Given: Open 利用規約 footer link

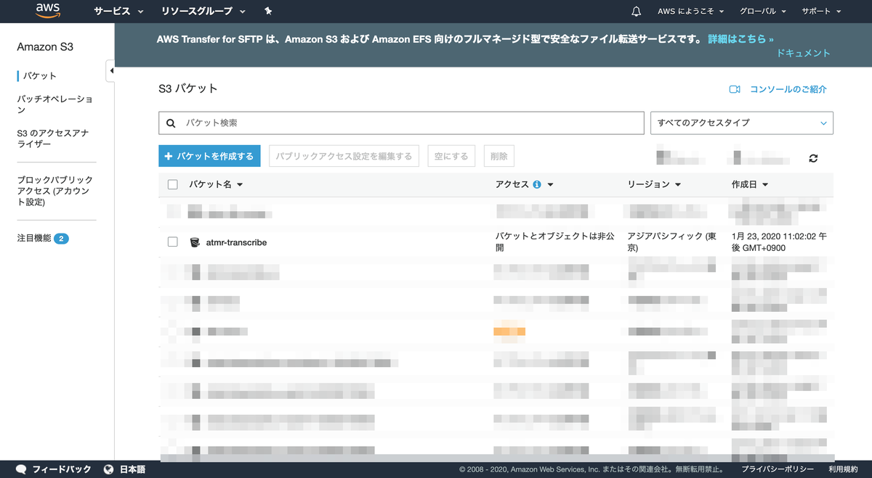Looking at the screenshot, I should pos(843,469).
